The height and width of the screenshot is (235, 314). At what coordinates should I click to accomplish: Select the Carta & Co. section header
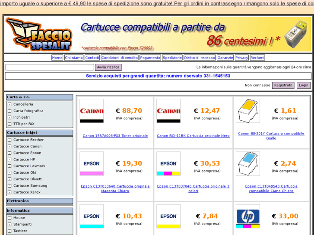point(40,97)
